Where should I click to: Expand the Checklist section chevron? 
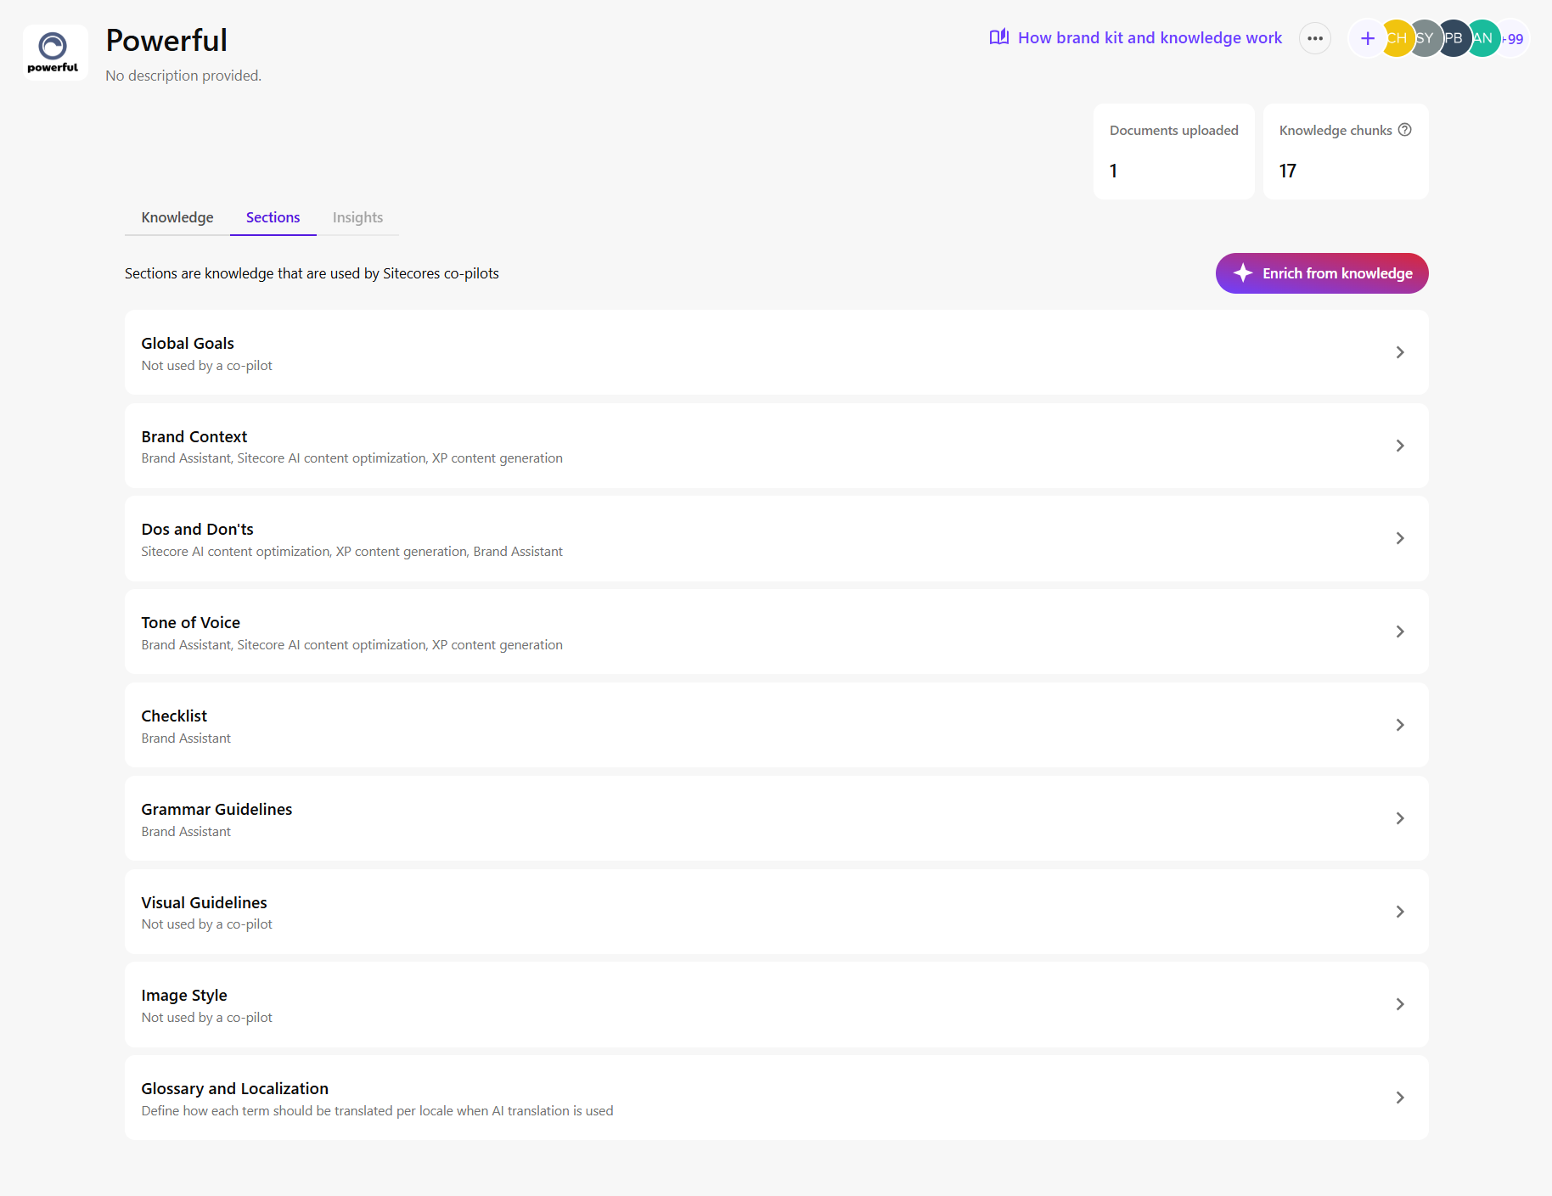point(1400,725)
